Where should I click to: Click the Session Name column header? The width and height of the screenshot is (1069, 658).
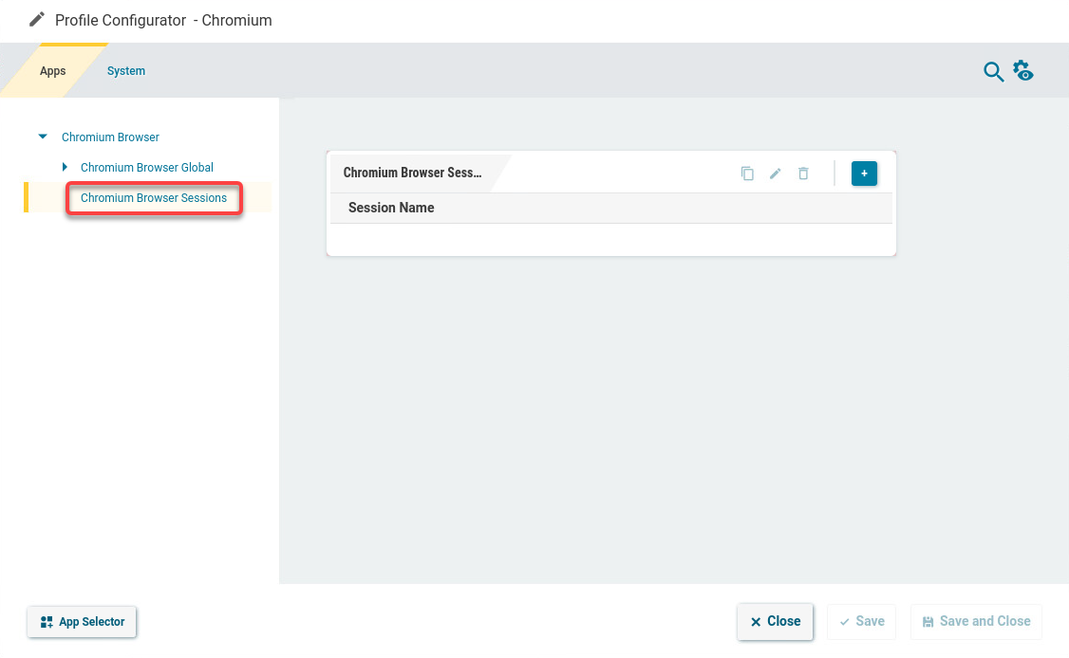[391, 208]
